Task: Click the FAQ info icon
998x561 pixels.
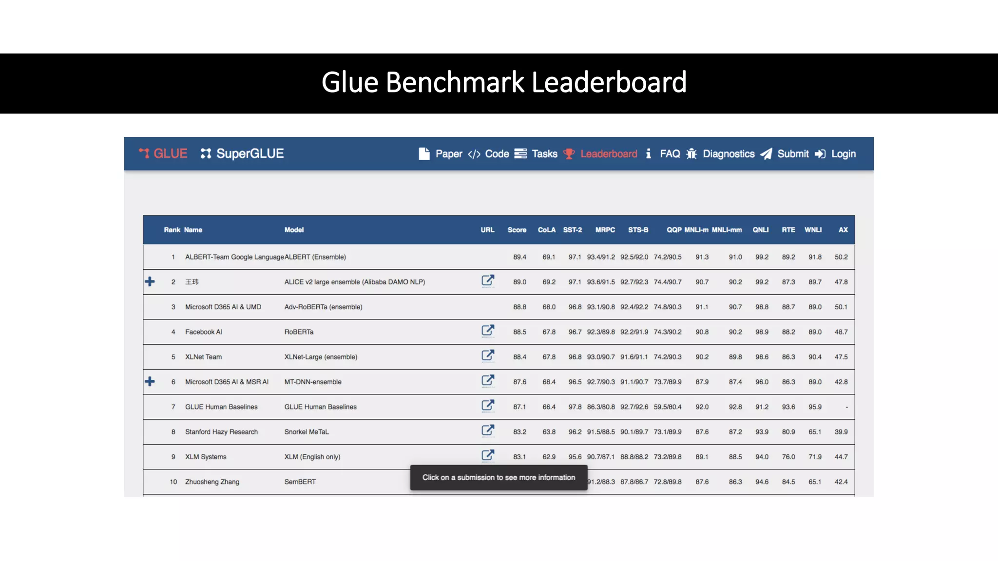Action: [x=648, y=154]
